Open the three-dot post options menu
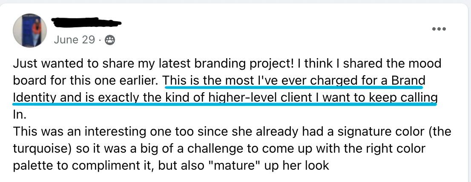The height and width of the screenshot is (182, 471). (x=439, y=29)
